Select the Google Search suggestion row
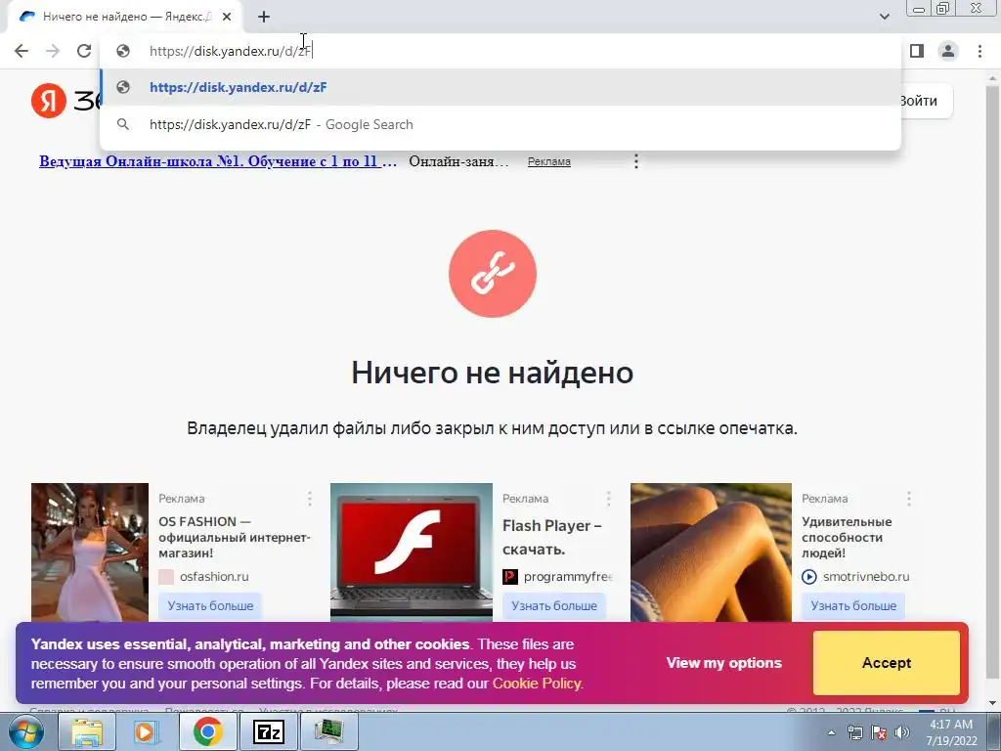Image resolution: width=1001 pixels, height=751 pixels. pyautogui.click(x=500, y=124)
